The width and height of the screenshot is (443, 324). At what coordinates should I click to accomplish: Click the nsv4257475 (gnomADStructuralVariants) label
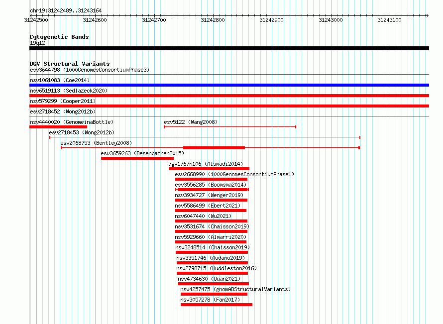tap(235, 289)
